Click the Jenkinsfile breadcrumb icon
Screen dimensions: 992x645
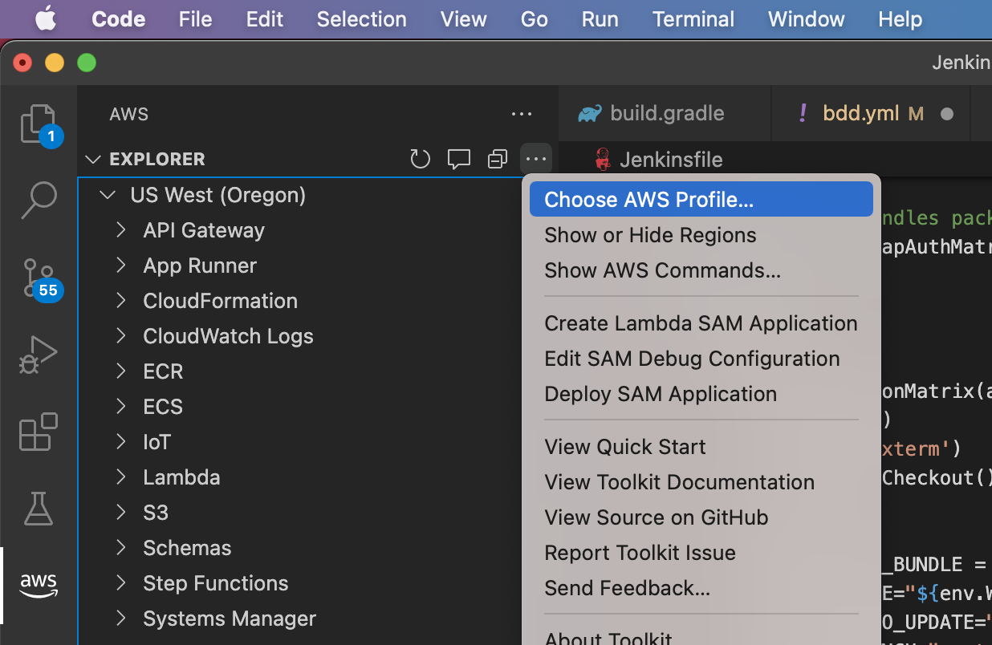(602, 160)
